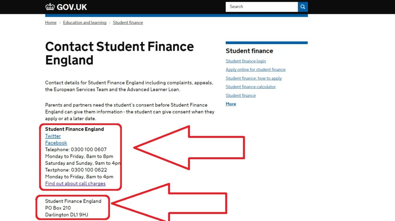This screenshot has height=221, width=395.
Task: Click the More link in sidebar
Action: tap(231, 104)
